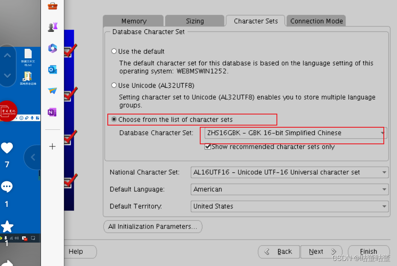The height and width of the screenshot is (266, 397).
Task: Expand the Default Language dropdown
Action: tap(384, 189)
